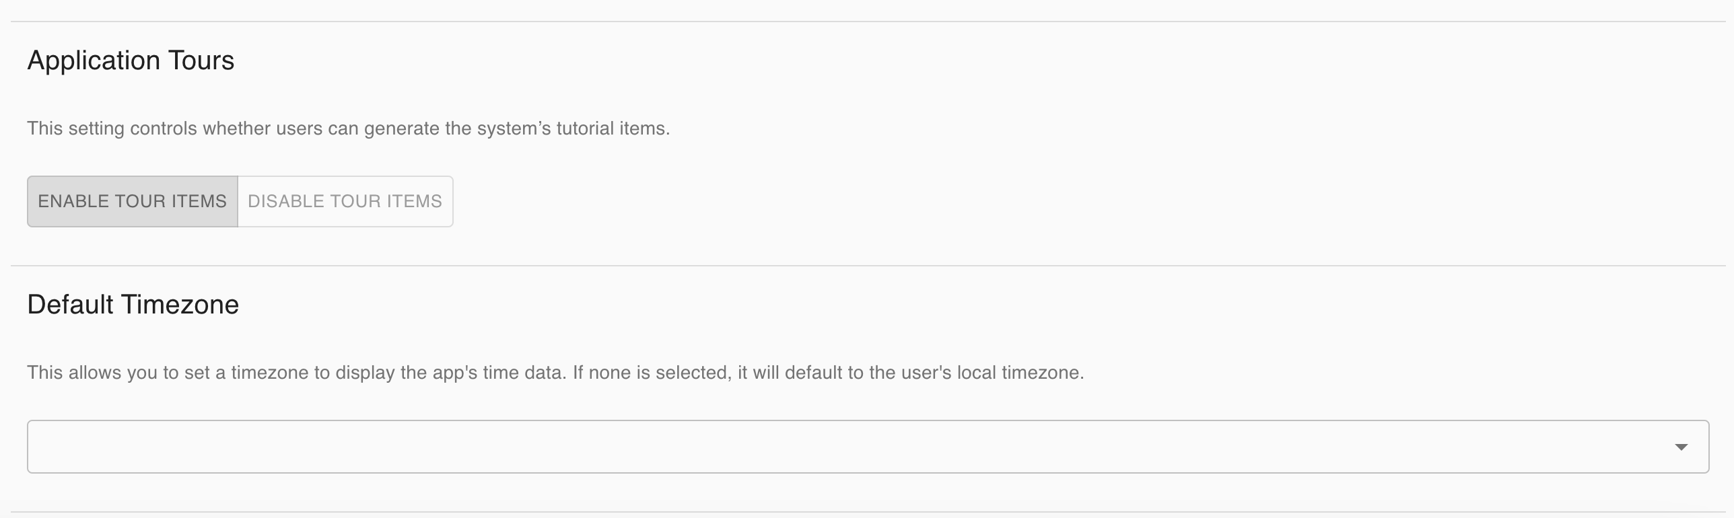The image size is (1734, 518).
Task: Click the word 'Timezone' in the heading
Action: [x=180, y=305]
